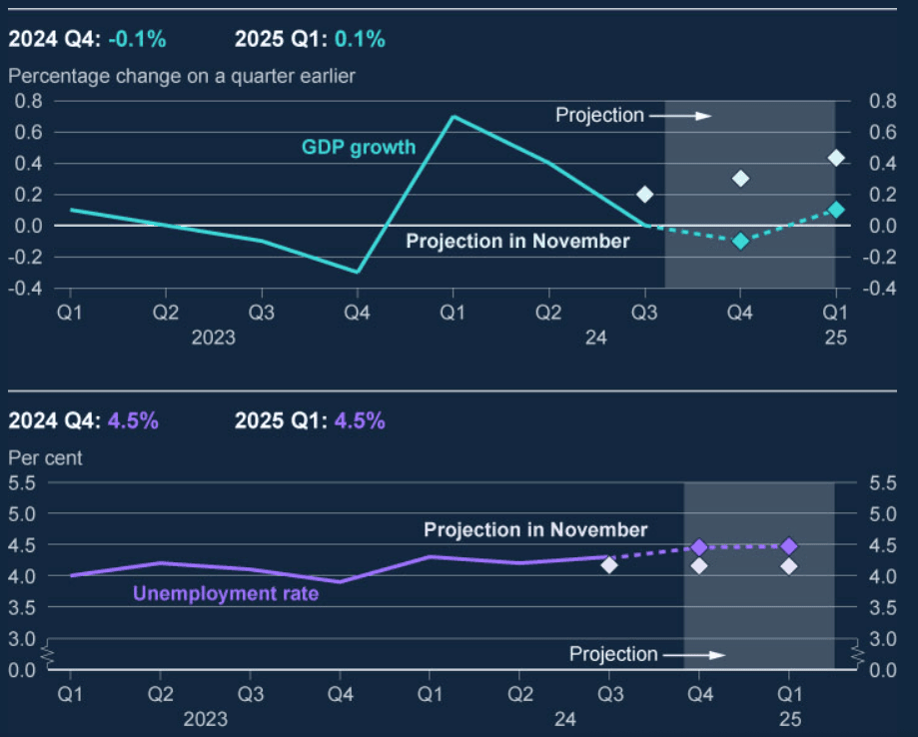Click the teal diamond at GDP Q1 2025
Screen dimensions: 918x737
click(836, 210)
